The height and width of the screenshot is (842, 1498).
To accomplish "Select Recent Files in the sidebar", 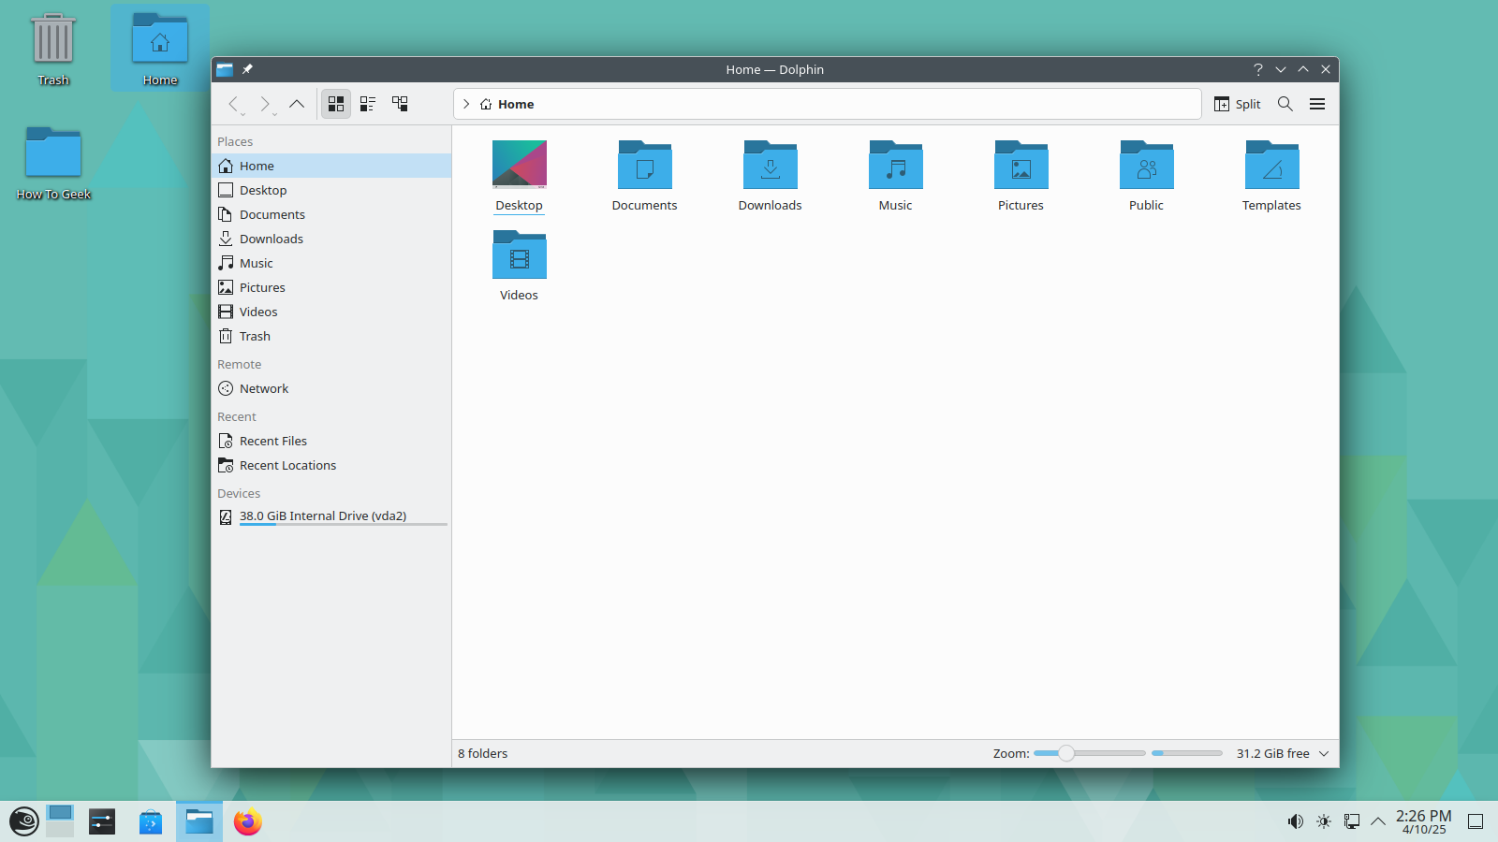I will [x=272, y=440].
